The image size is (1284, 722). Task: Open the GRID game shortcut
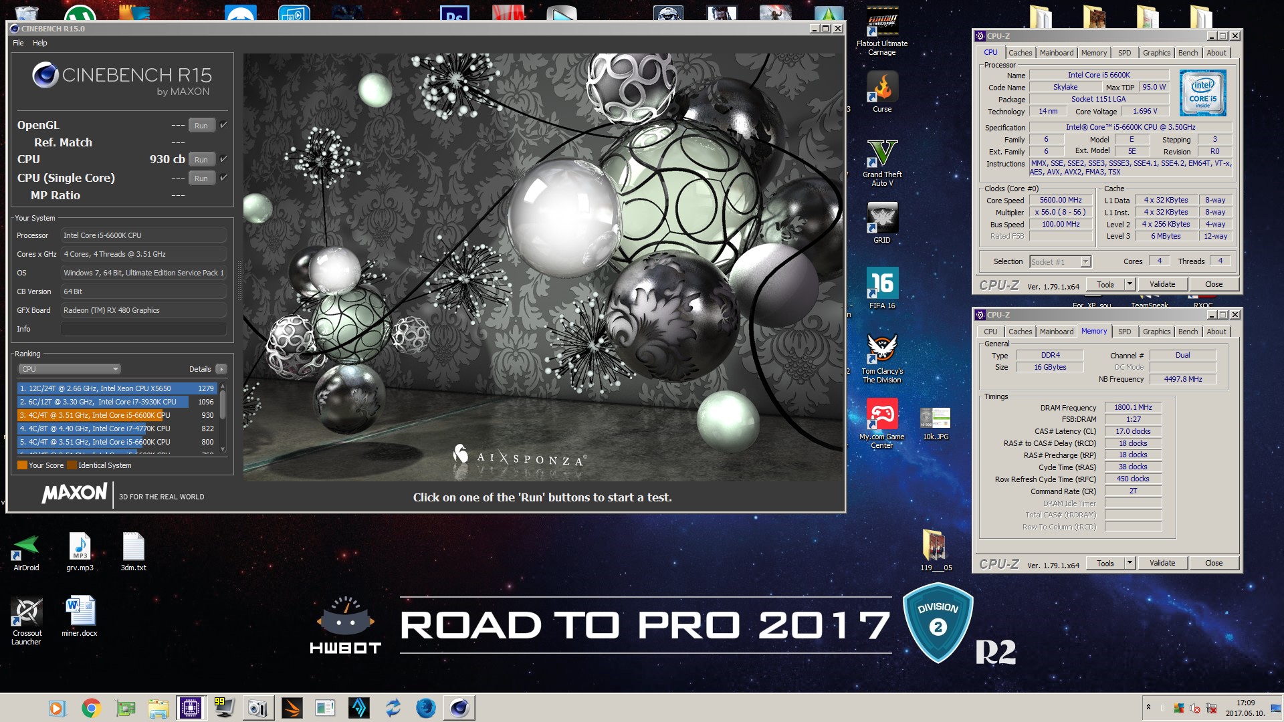882,223
